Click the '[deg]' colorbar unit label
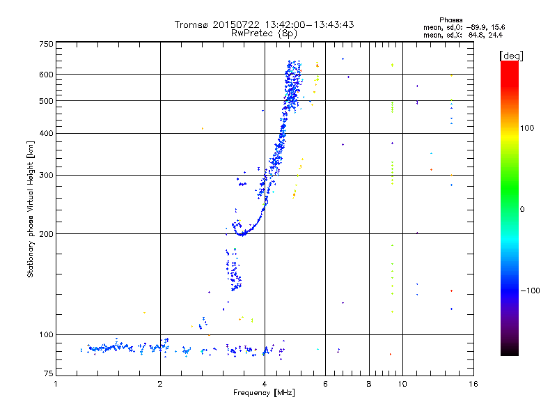Image resolution: width=557 pixels, height=418 pixels. (x=511, y=56)
